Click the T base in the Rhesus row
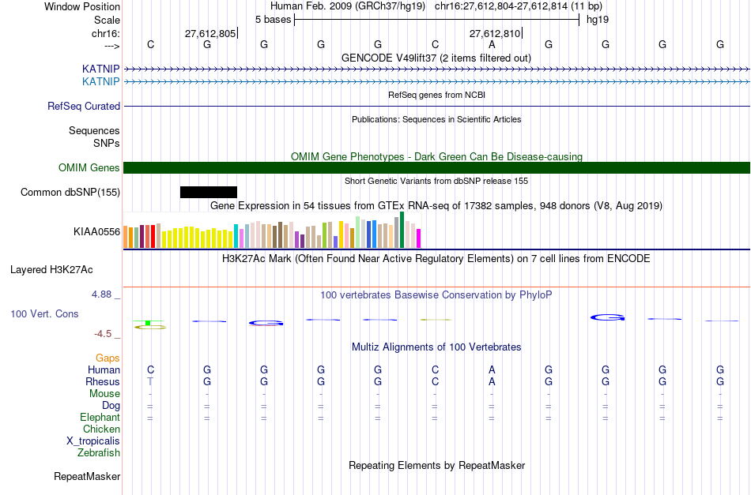The height and width of the screenshot is (495, 751). pyautogui.click(x=150, y=381)
